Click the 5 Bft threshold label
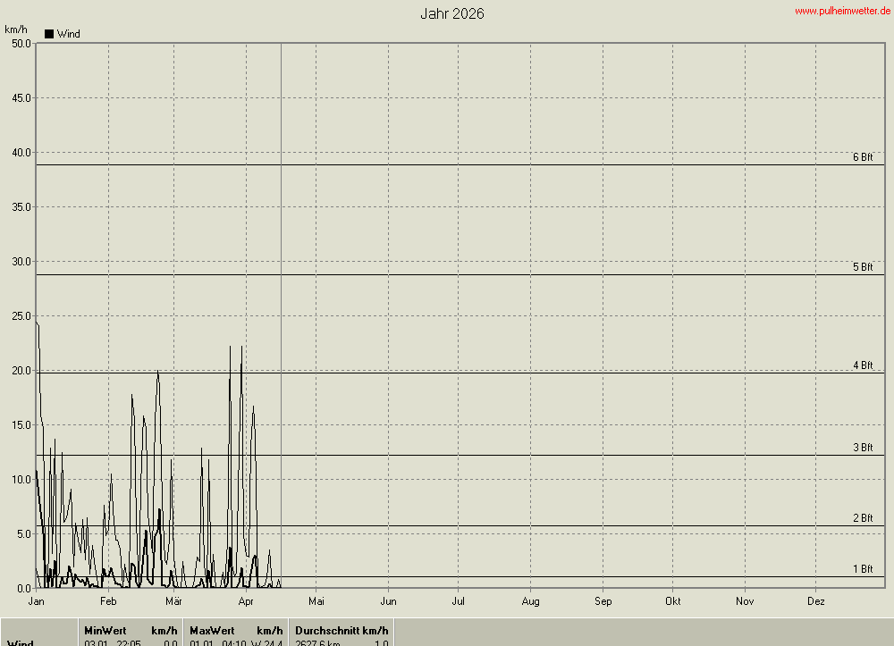894x646 pixels. tap(862, 267)
